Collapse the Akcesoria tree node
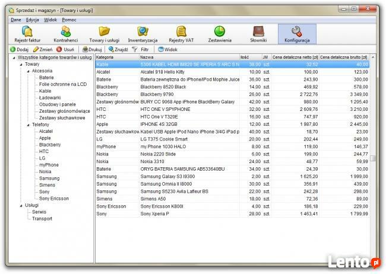 27,71
